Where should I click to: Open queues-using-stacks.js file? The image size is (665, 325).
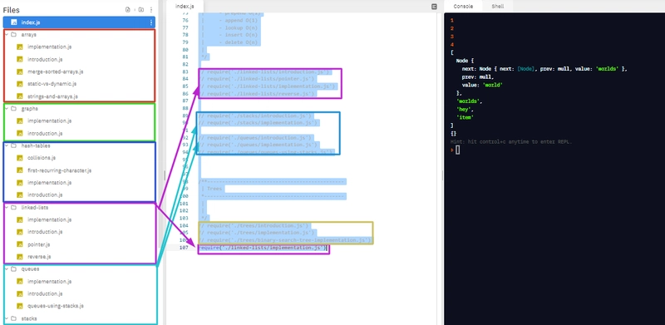(x=56, y=306)
